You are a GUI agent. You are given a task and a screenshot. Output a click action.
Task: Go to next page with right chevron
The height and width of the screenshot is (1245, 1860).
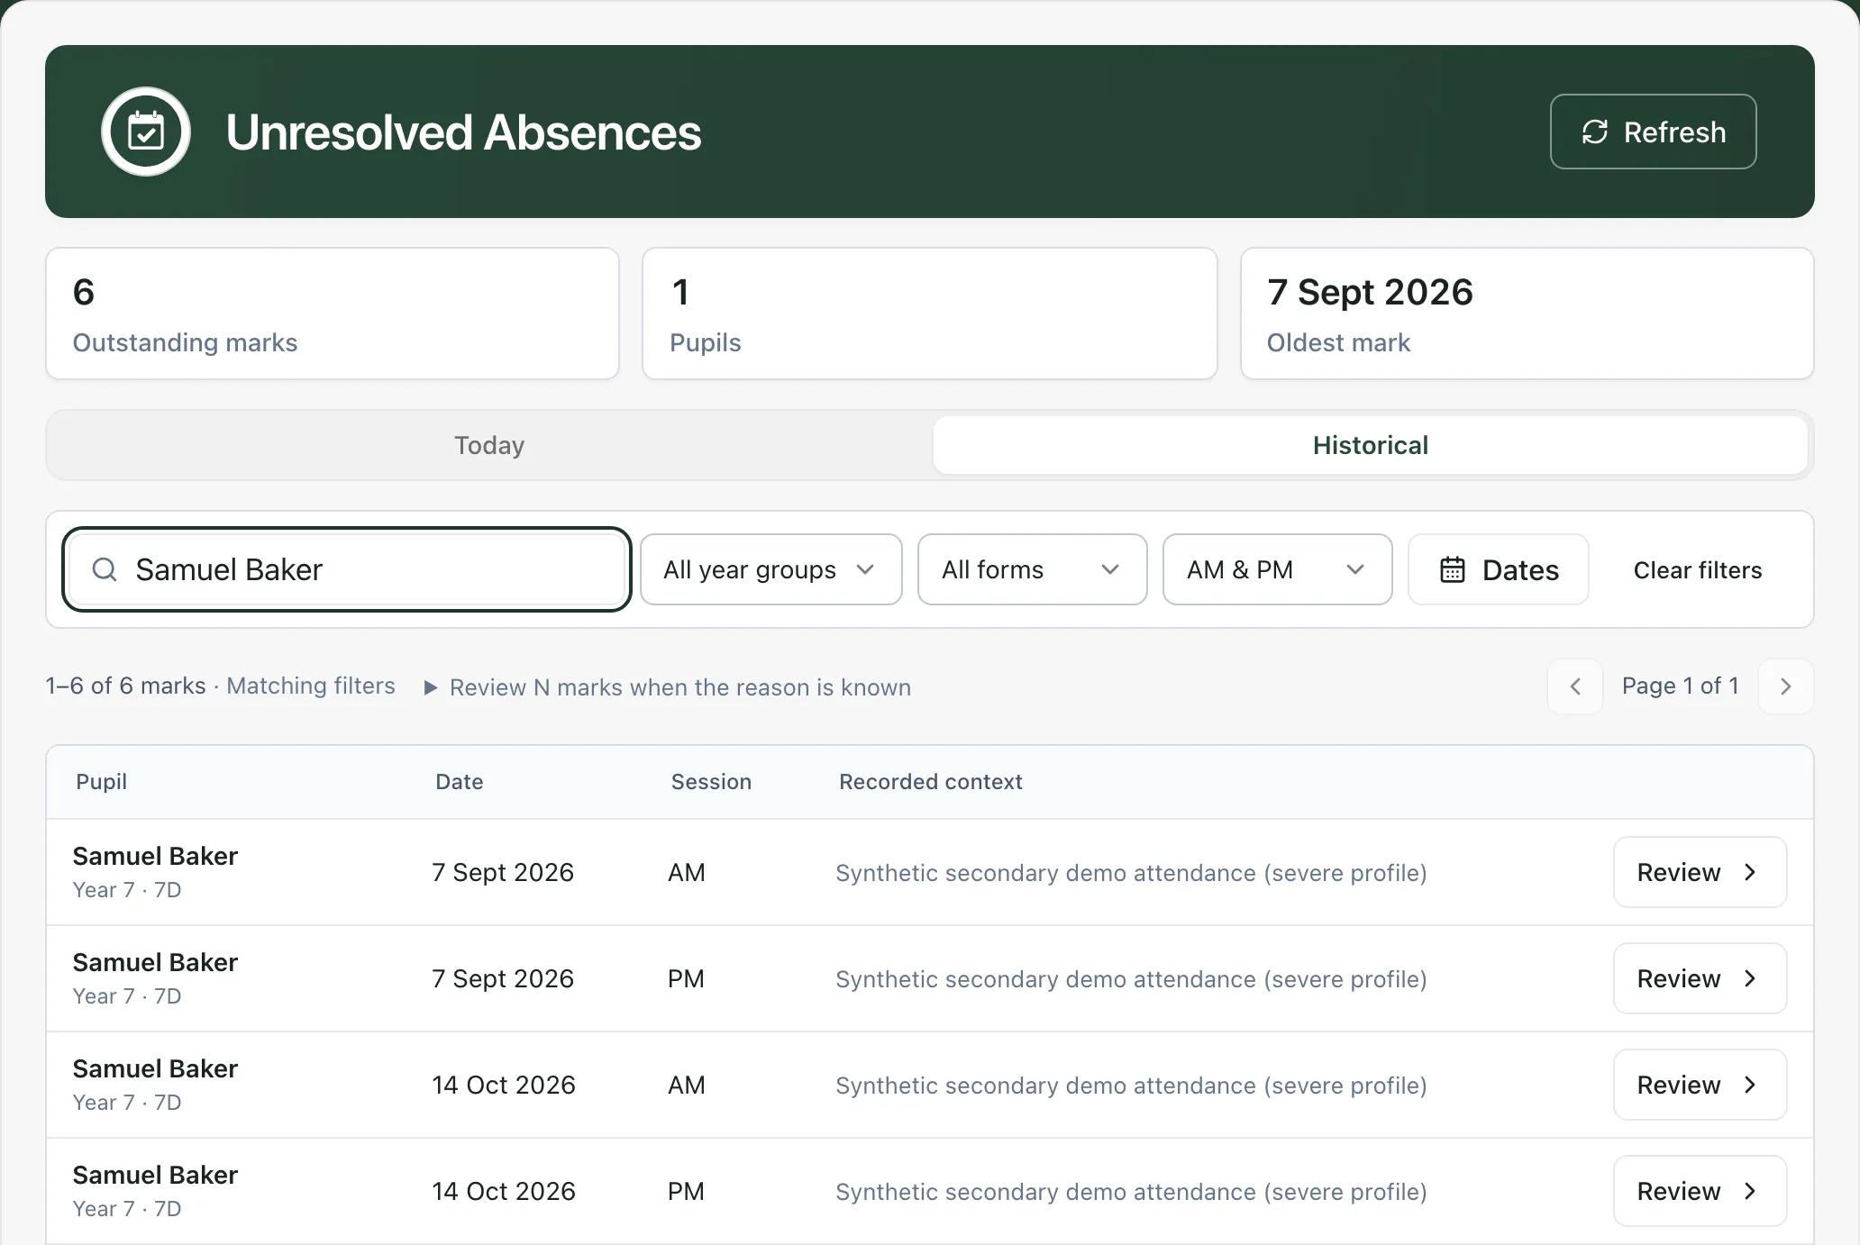click(x=1785, y=686)
